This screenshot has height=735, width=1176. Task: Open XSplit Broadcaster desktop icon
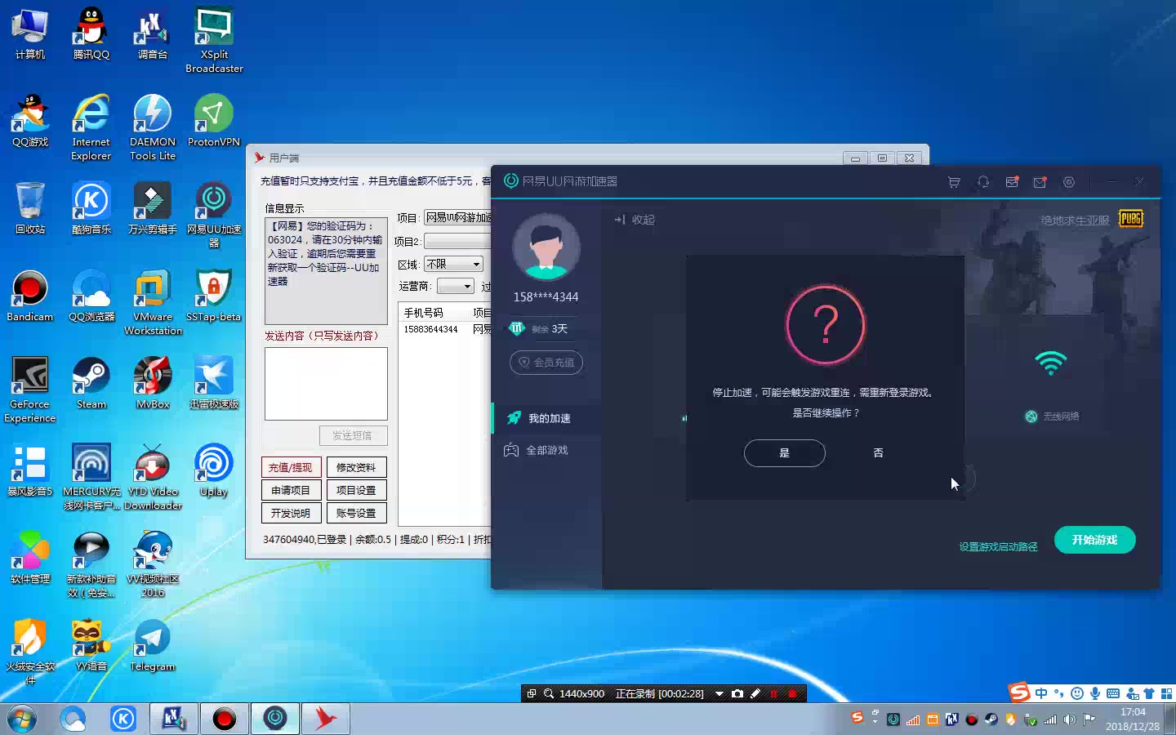click(214, 40)
